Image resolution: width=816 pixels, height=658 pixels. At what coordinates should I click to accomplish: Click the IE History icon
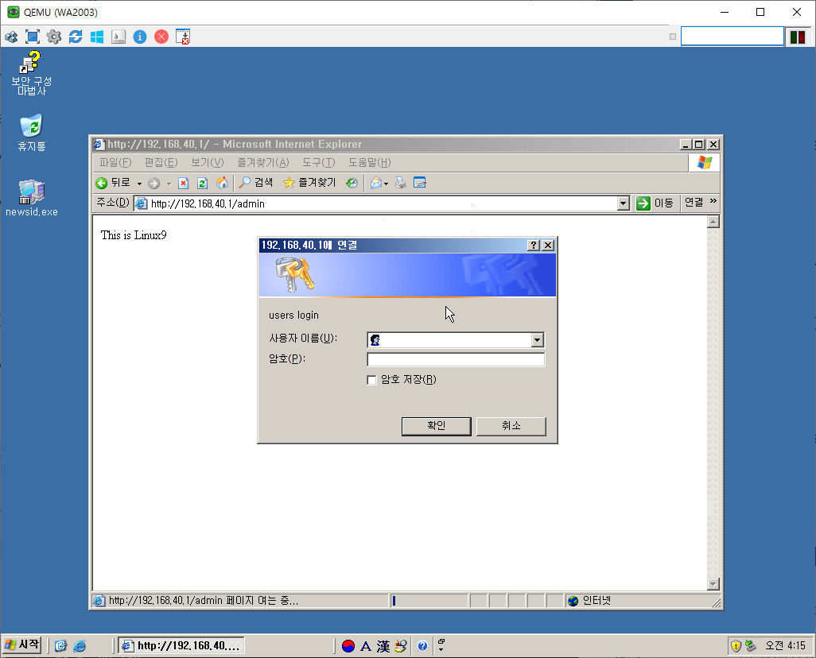point(352,183)
